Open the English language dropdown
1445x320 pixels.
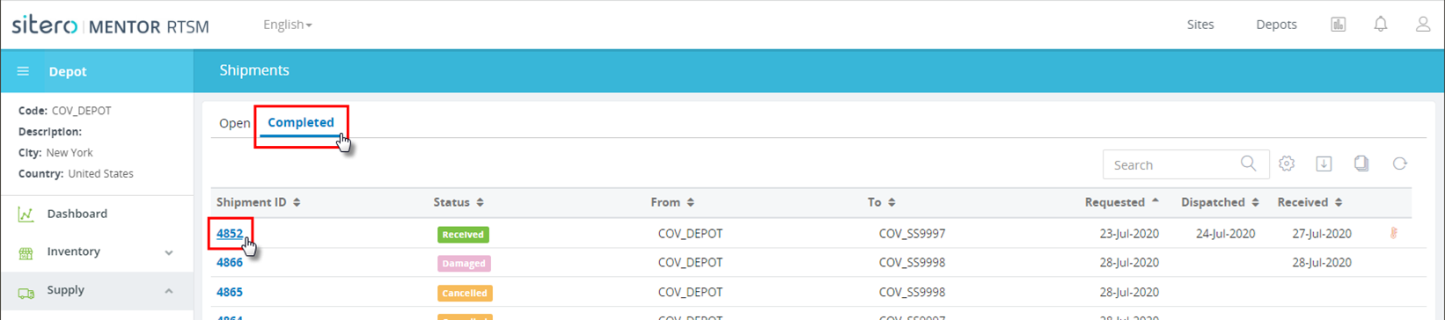coord(288,25)
